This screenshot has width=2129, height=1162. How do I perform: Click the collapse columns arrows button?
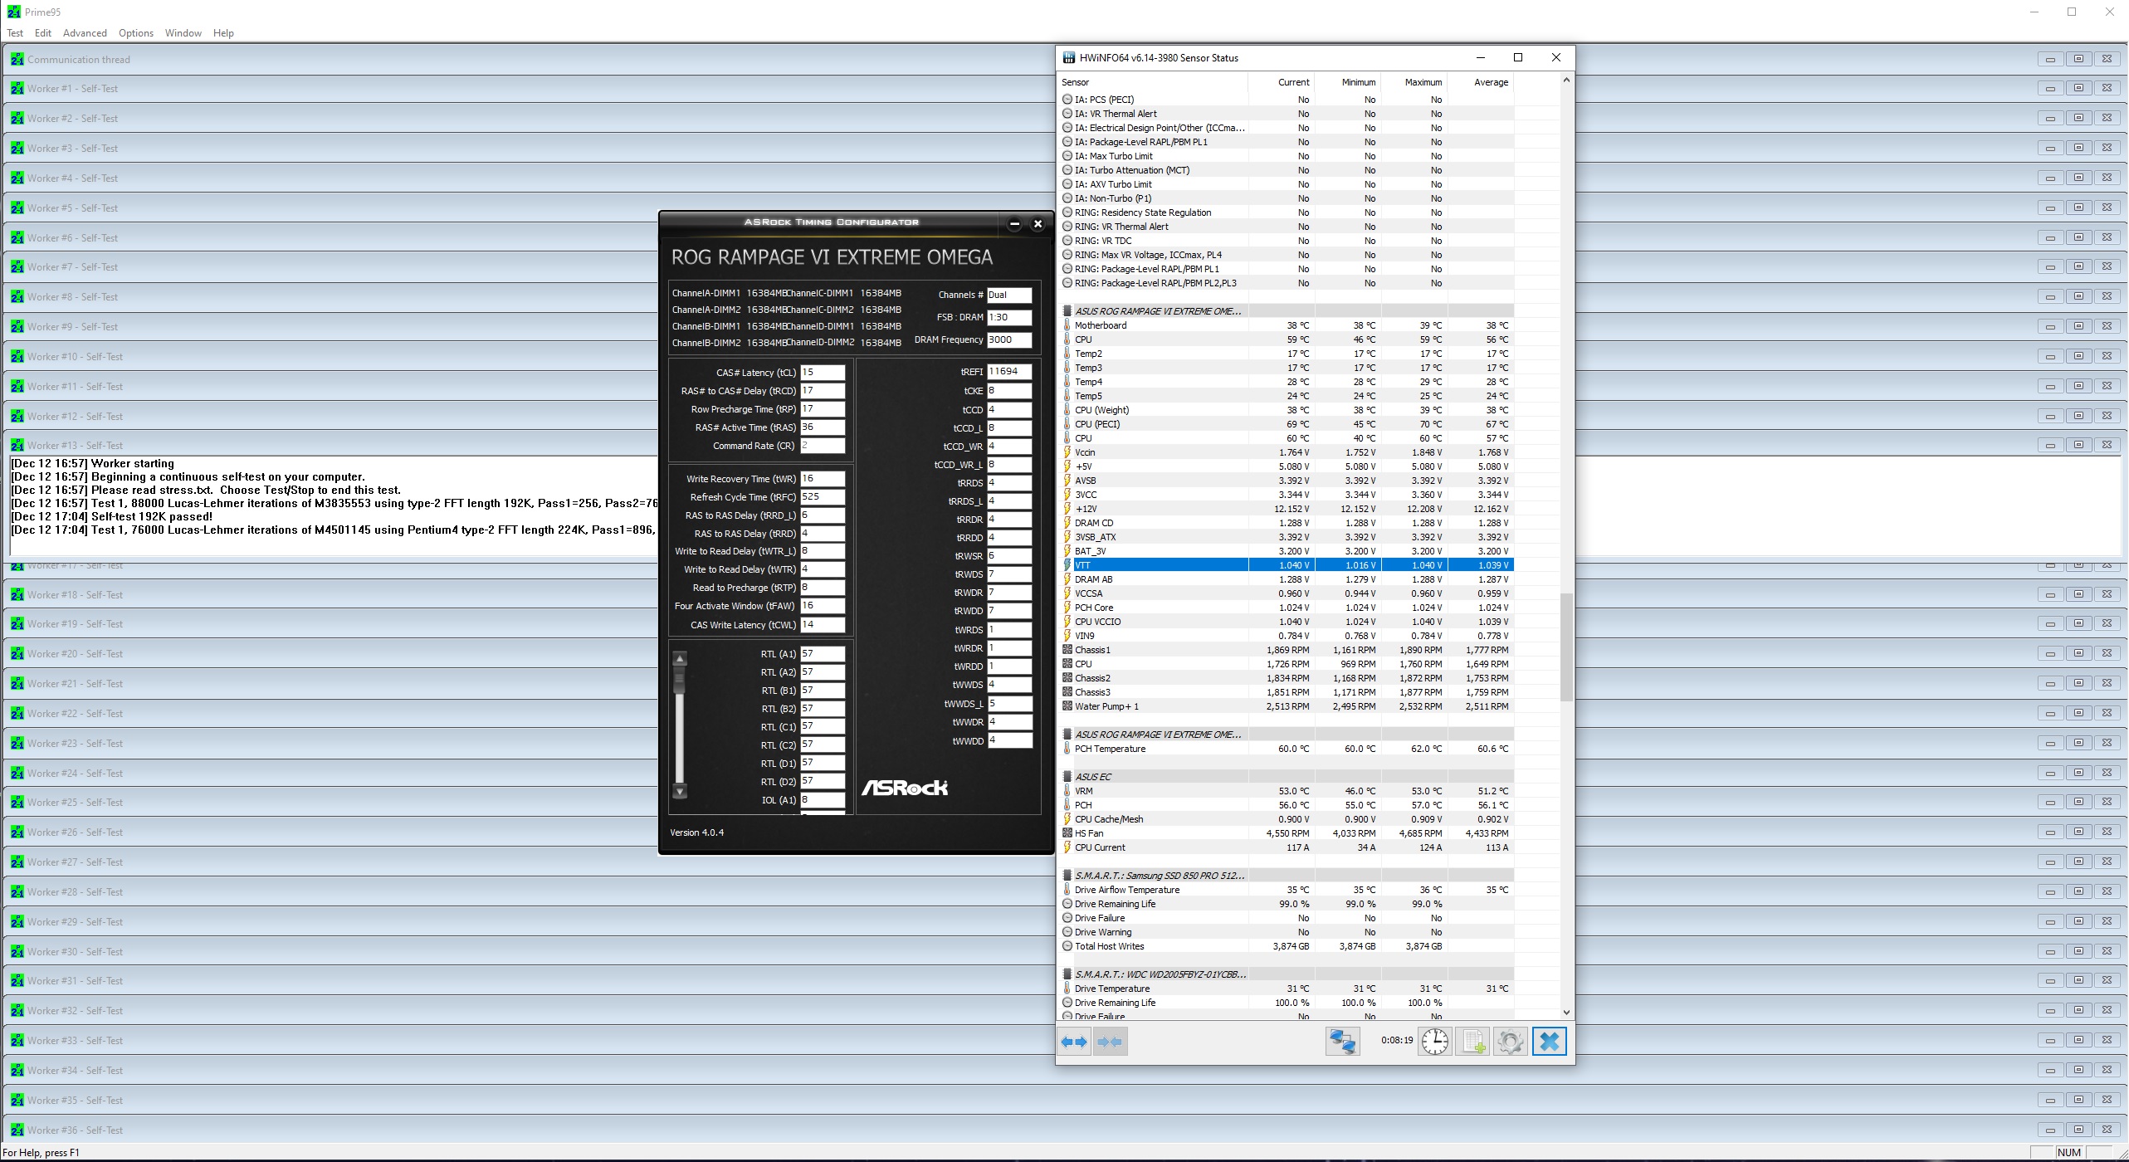pyautogui.click(x=1110, y=1042)
